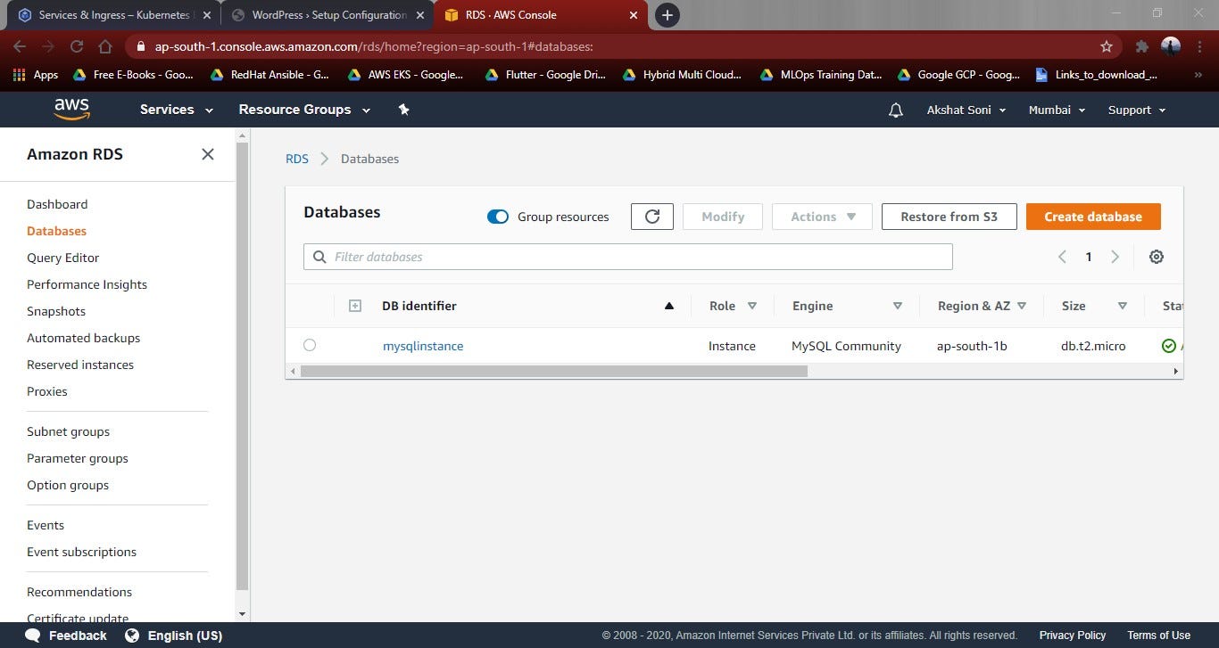The height and width of the screenshot is (648, 1219).
Task: Open the notifications bell icon
Action: pos(895,110)
